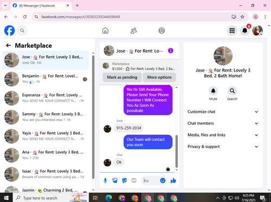Open the $1,030 Marketplace listing banner
The width and height of the screenshot is (271, 202).
(x=139, y=66)
